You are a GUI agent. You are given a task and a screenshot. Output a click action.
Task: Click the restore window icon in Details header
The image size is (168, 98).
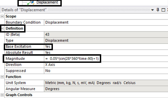(163, 10)
